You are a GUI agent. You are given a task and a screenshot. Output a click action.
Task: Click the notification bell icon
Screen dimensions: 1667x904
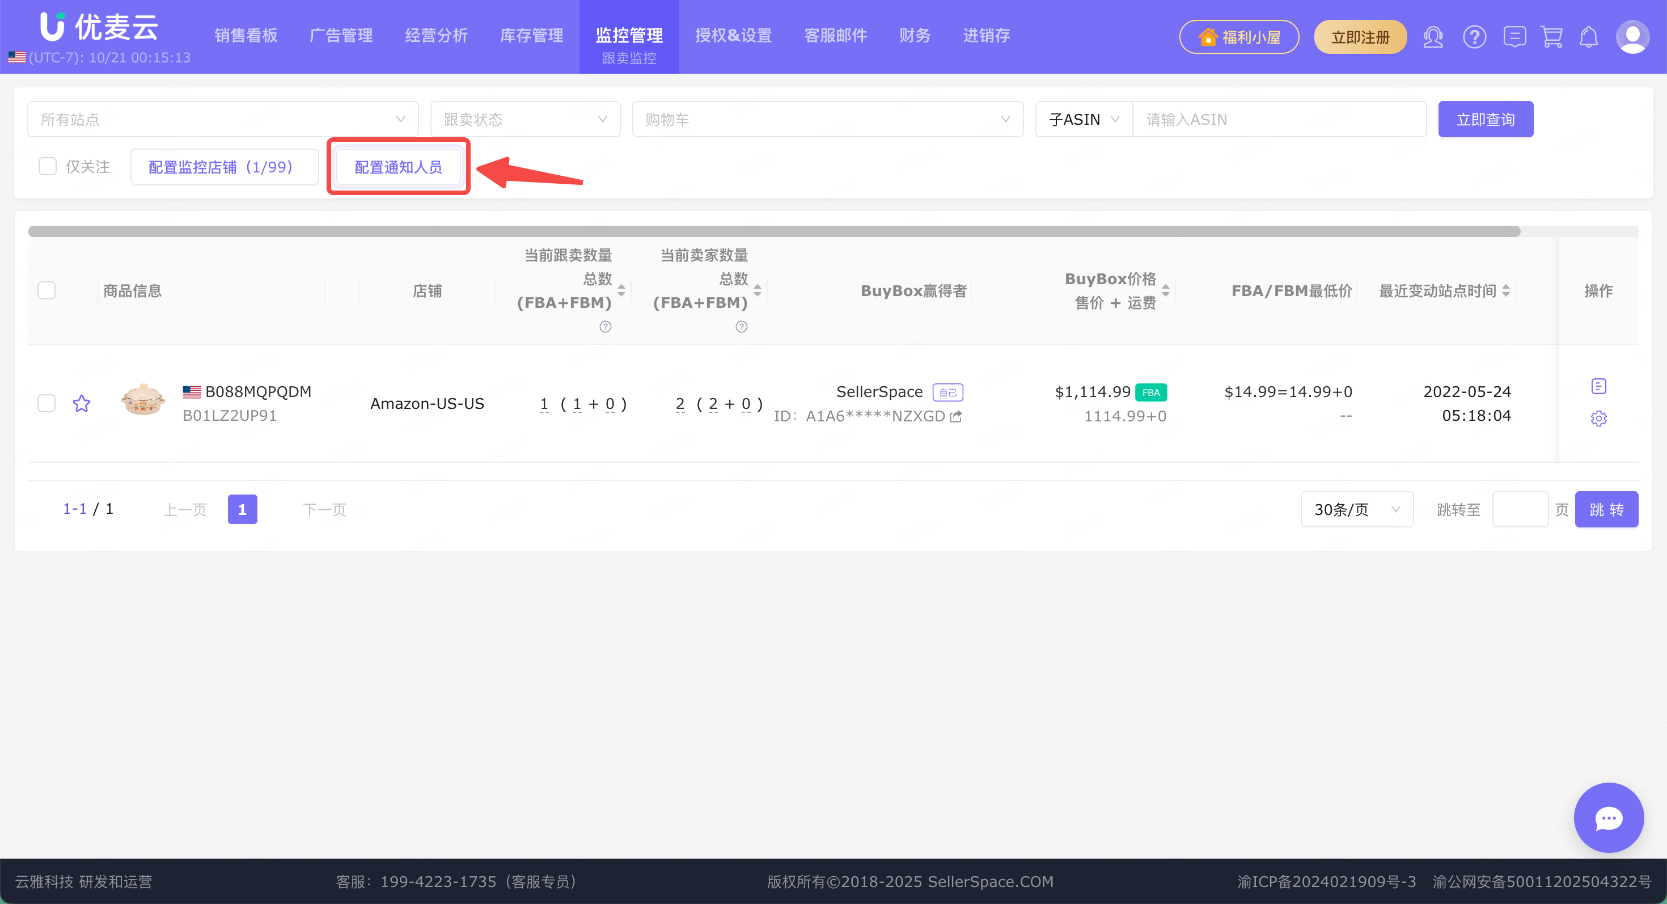(x=1589, y=37)
